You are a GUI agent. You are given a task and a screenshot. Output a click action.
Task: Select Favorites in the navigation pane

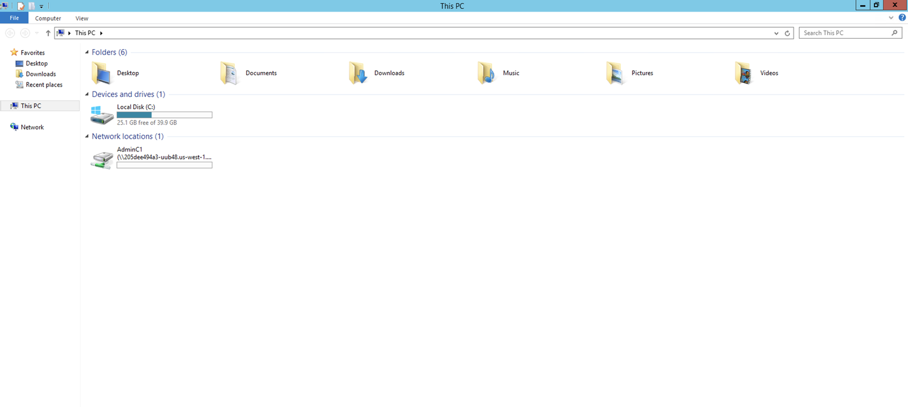28,53
